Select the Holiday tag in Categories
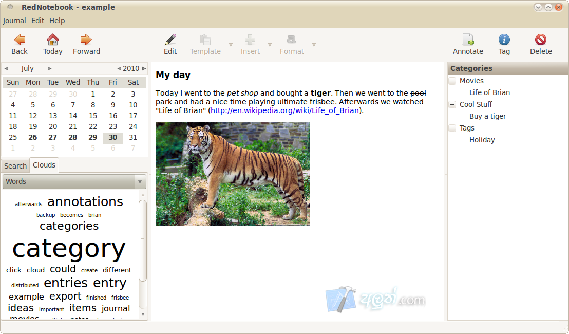Viewport: 569px width, 334px height. (482, 140)
